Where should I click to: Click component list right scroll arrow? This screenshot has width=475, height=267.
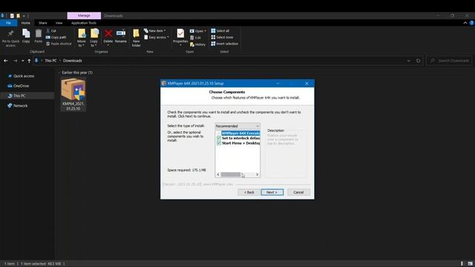(x=258, y=175)
